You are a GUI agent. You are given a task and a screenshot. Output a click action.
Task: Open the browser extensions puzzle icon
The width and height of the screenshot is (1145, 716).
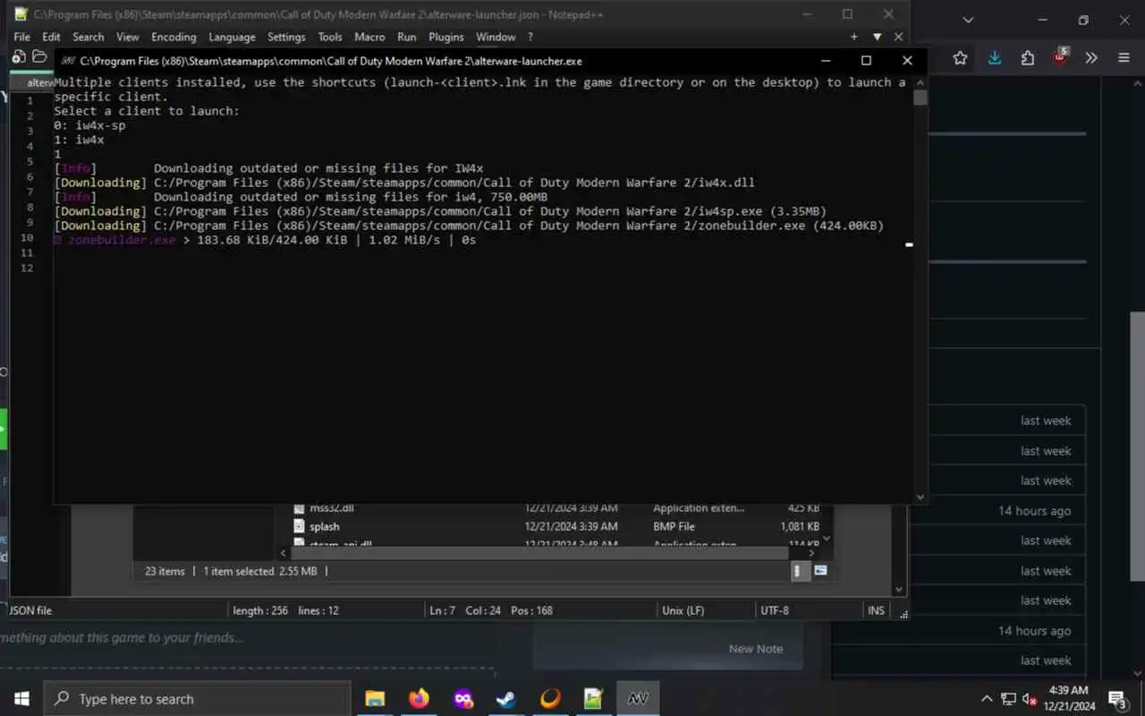(1028, 58)
